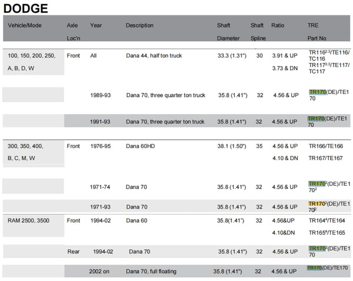Click the Dana 60HD description
The image size is (353, 281).
(x=143, y=146)
